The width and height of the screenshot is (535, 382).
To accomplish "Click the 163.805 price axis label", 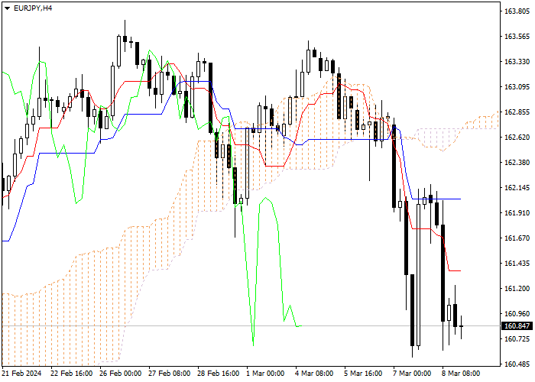I will click(x=517, y=11).
